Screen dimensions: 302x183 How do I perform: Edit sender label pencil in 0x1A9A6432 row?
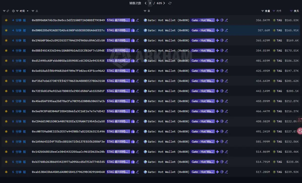(137, 142)
